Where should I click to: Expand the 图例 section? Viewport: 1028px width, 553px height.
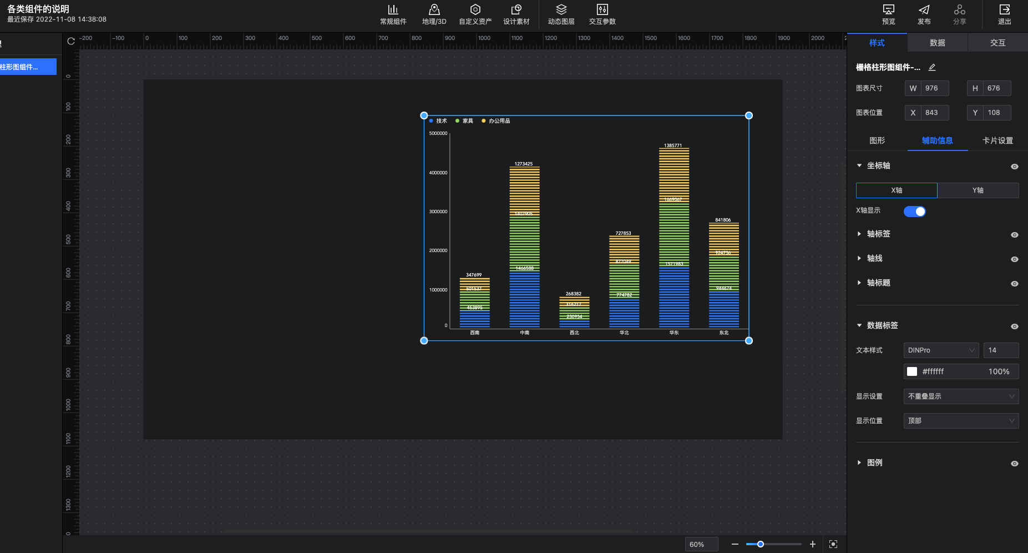(x=859, y=462)
